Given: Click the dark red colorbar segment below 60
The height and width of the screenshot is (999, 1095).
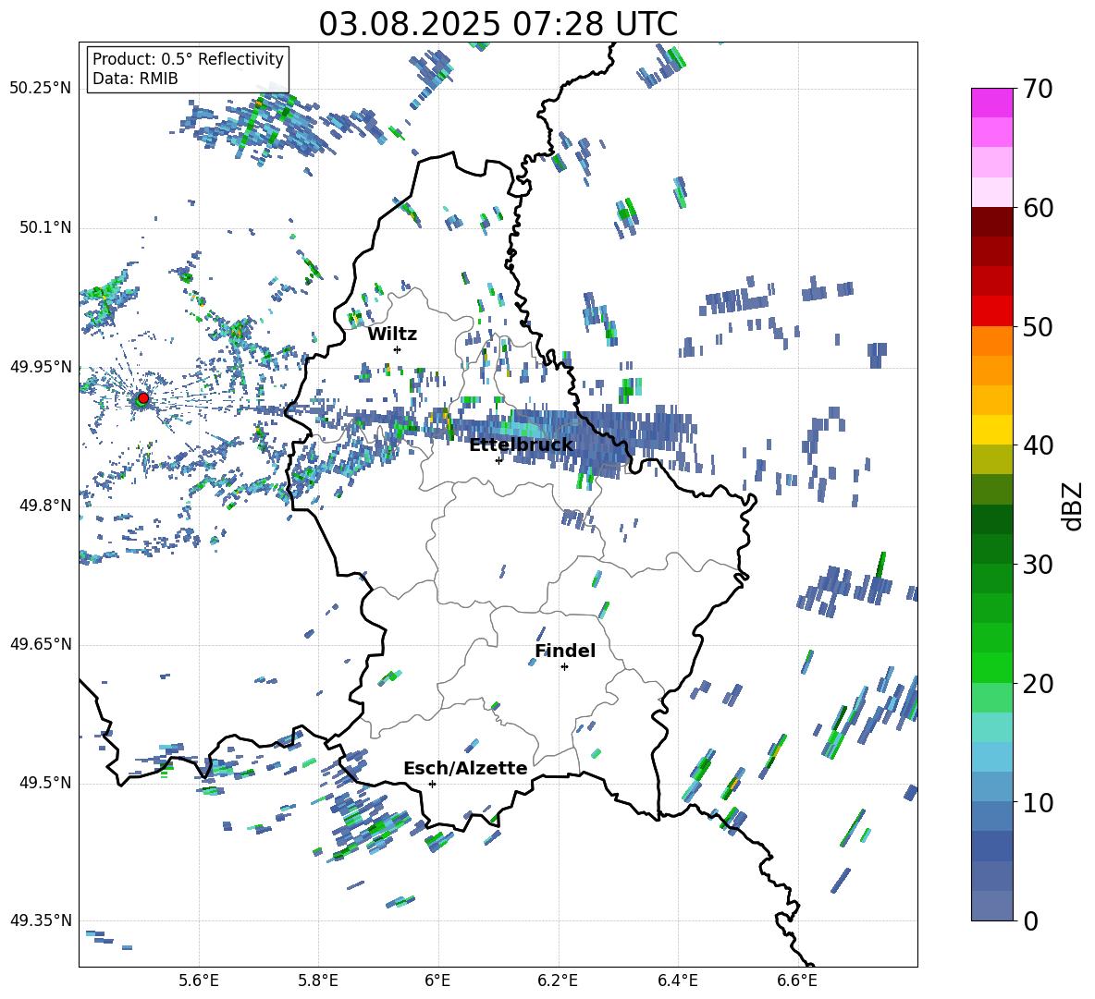Looking at the screenshot, I should pyautogui.click(x=991, y=221).
